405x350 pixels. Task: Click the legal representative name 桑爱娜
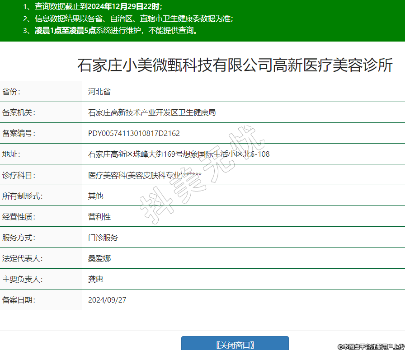click(x=99, y=258)
